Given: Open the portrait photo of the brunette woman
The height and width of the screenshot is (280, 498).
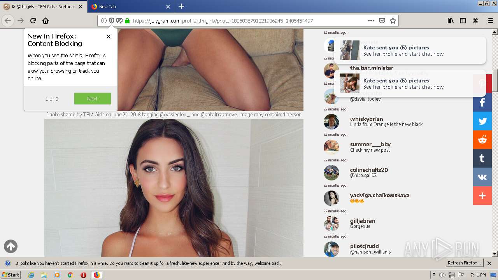Looking at the screenshot, I should [x=174, y=188].
